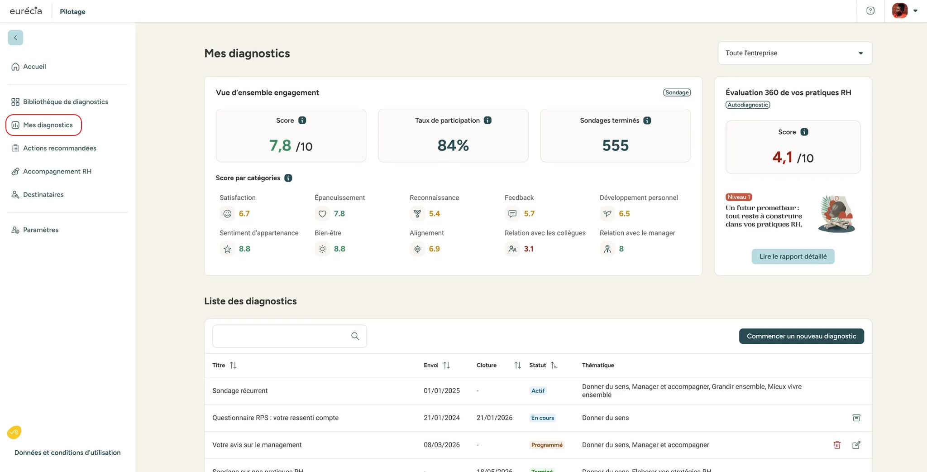Click the search magnifier icon

pos(355,336)
